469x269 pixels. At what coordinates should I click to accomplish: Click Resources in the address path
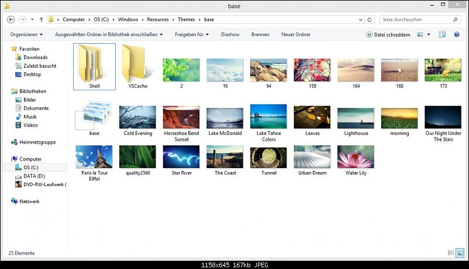158,19
